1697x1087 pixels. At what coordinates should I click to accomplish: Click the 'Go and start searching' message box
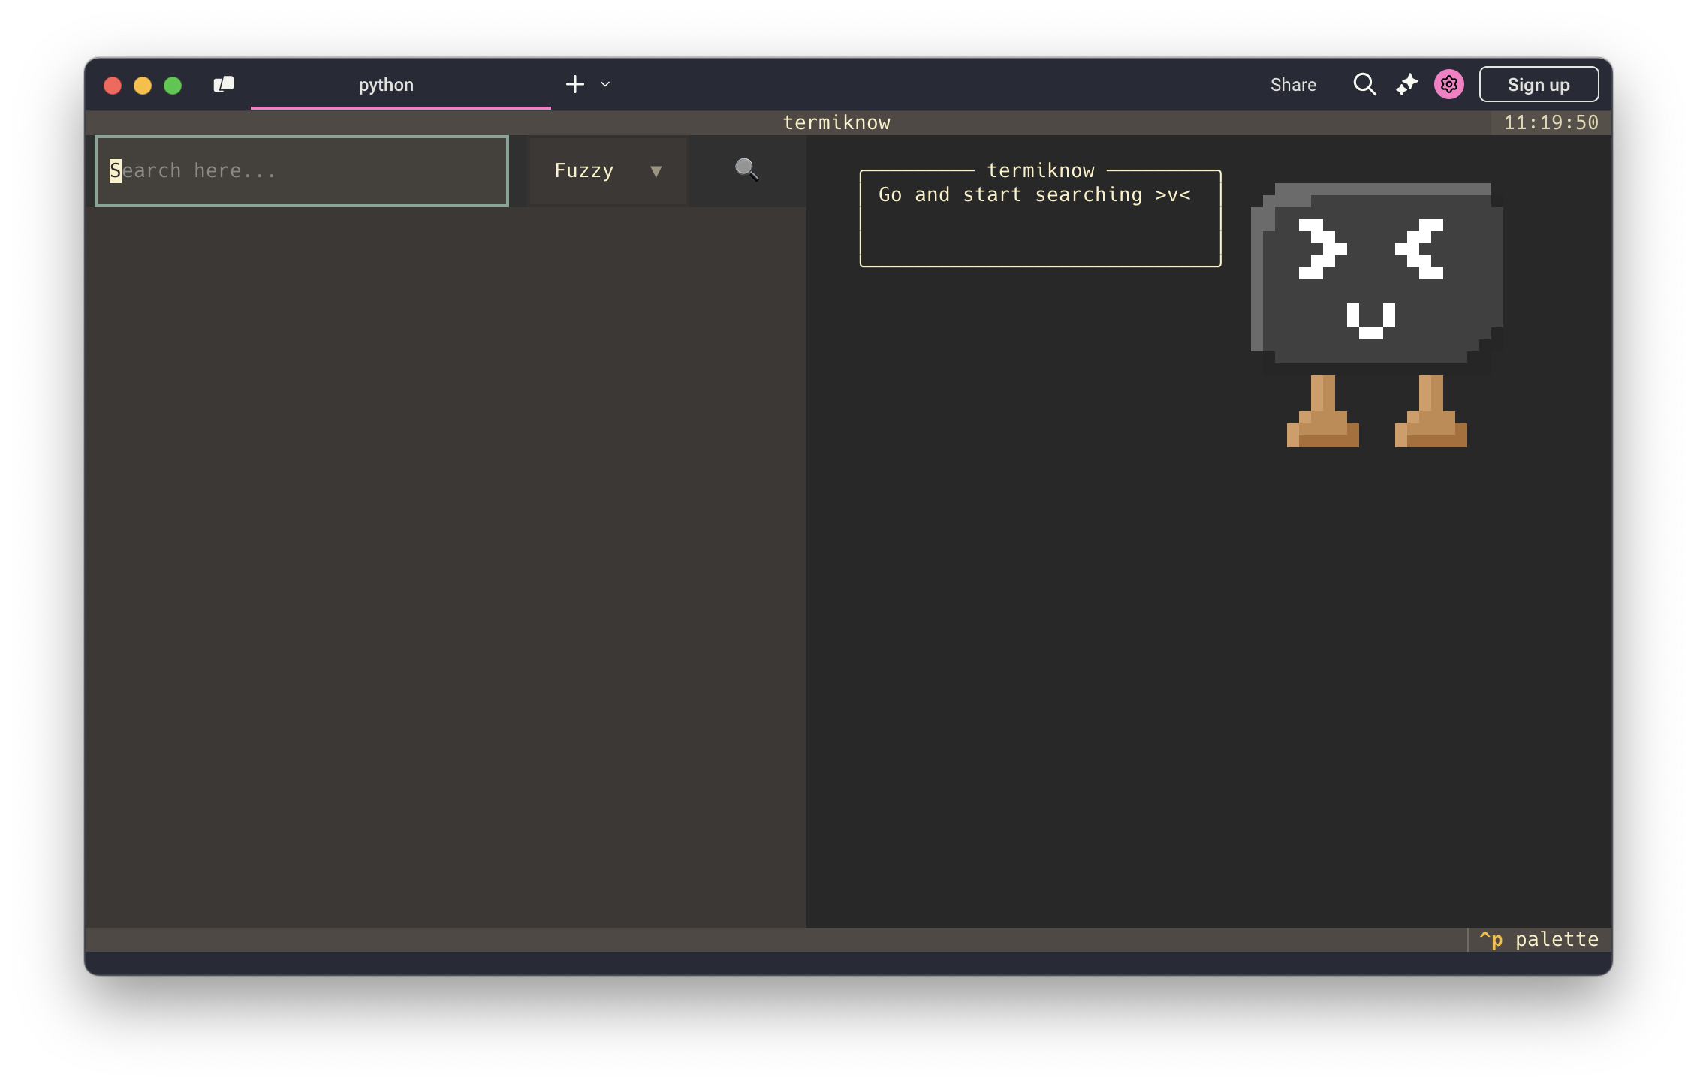[1040, 219]
